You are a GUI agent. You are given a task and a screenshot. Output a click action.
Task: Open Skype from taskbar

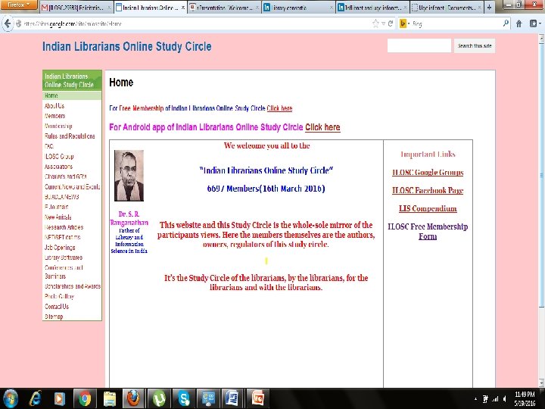[x=183, y=399]
